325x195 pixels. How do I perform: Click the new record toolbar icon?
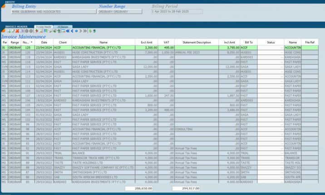[x=9, y=31]
